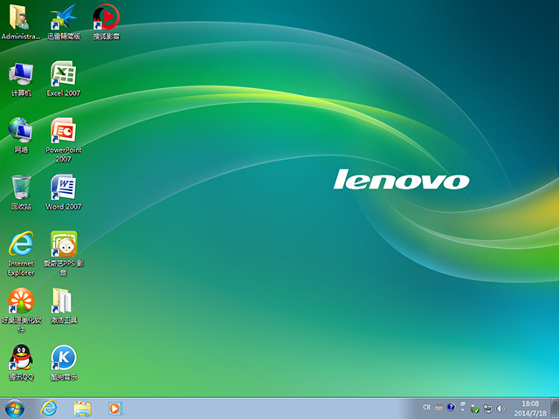Launch Internet Explorer from the taskbar
This screenshot has height=419, width=559.
[x=49, y=408]
